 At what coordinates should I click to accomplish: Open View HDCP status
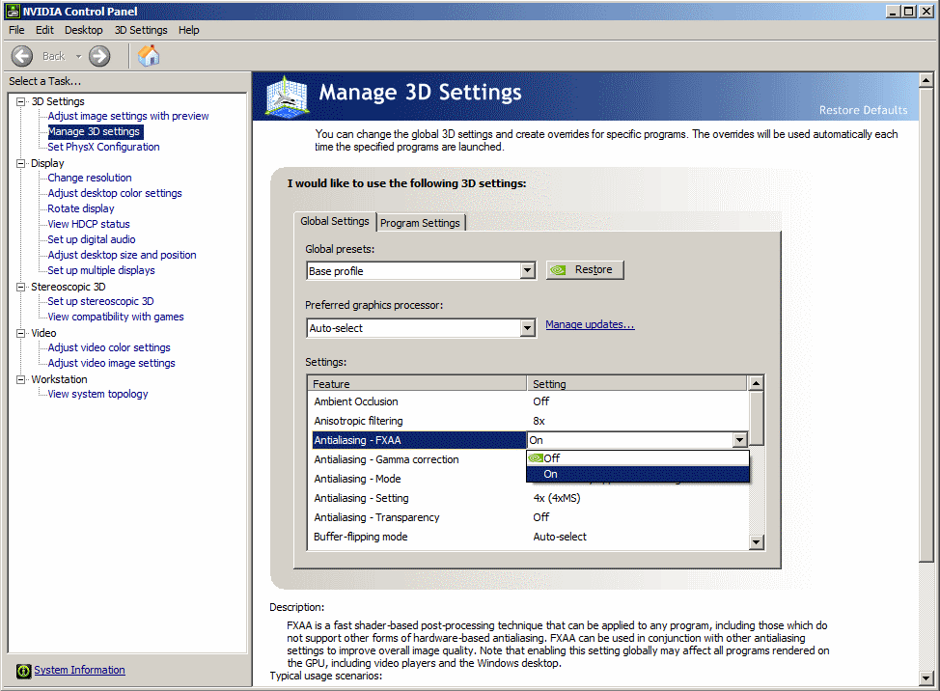pos(89,224)
